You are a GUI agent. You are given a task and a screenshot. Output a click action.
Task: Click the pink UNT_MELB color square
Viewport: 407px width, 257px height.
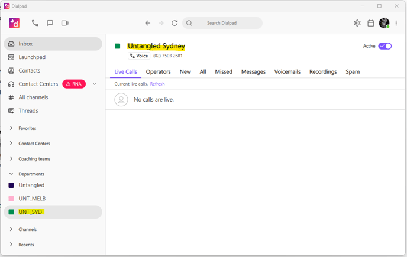pyautogui.click(x=11, y=199)
